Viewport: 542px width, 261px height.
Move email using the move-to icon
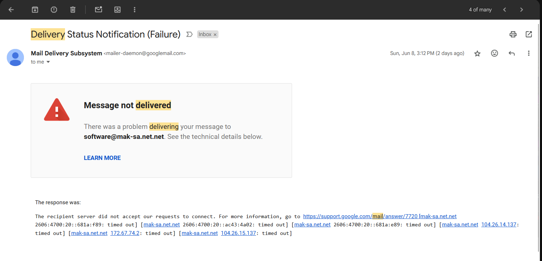pos(117,10)
